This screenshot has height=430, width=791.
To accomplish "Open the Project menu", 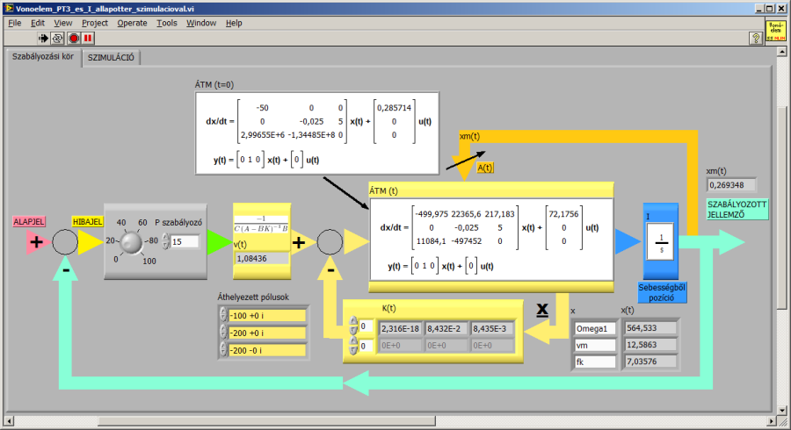I will tap(95, 23).
